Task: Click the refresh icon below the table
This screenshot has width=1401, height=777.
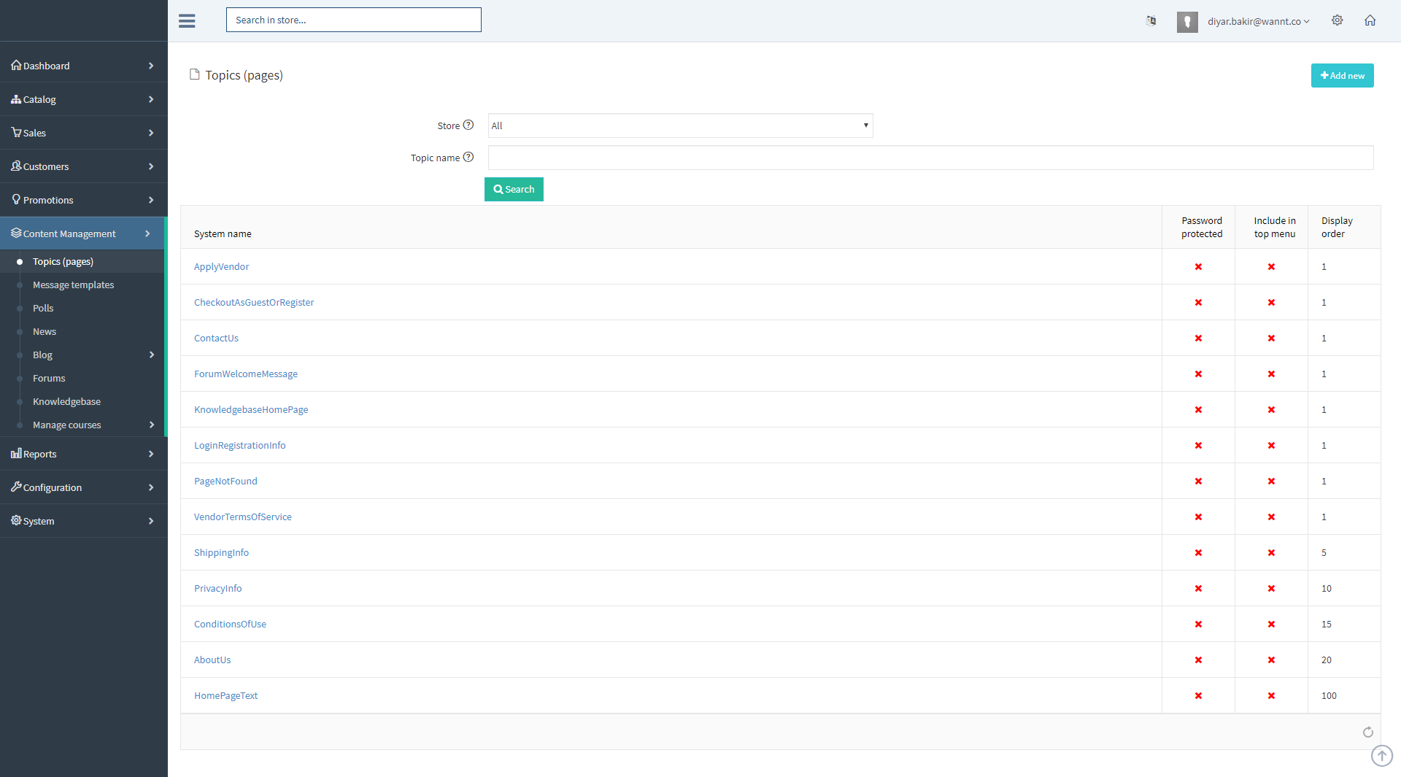Action: pyautogui.click(x=1367, y=732)
